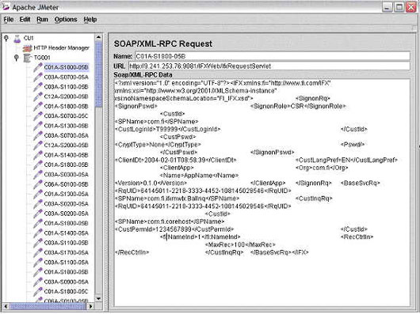
Task: Collapse the CU1 test plan node
Action: 6,39
